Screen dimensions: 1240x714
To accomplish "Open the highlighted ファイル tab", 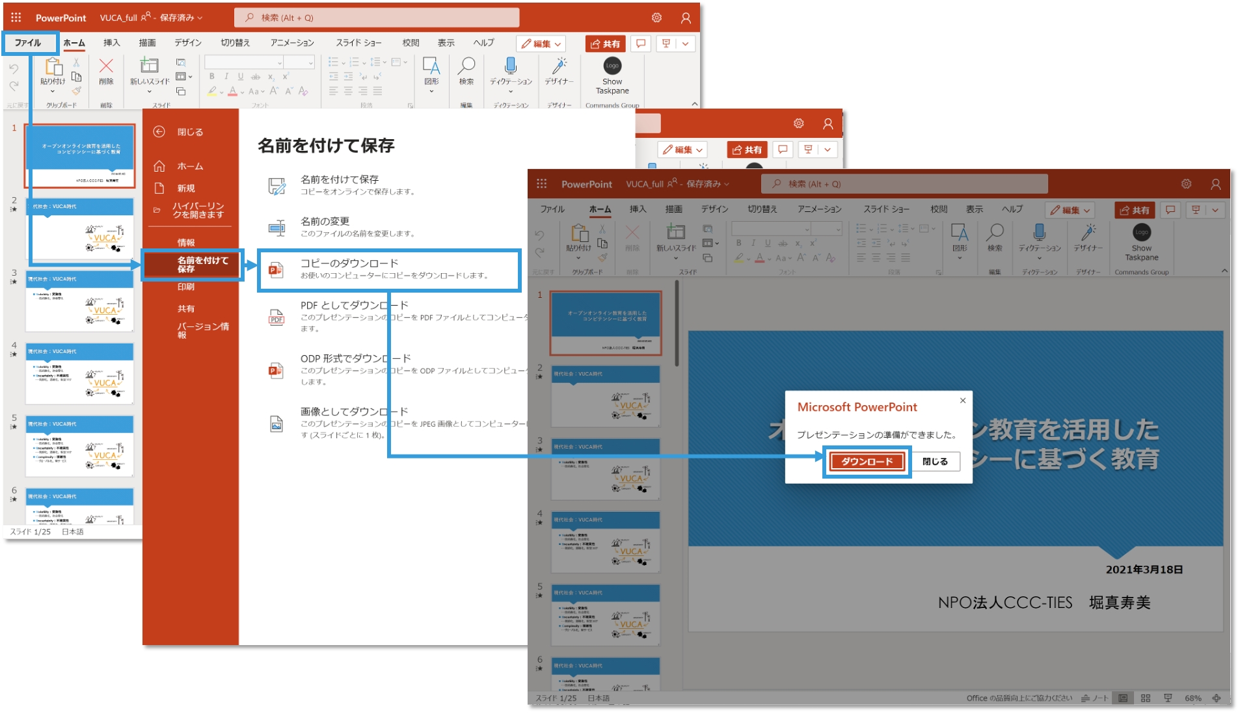I will 28,43.
